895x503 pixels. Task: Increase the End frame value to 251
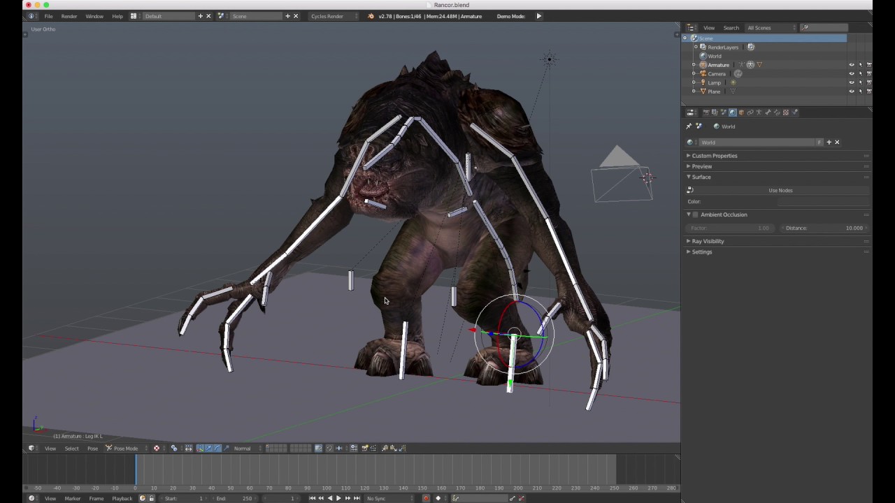[255, 498]
